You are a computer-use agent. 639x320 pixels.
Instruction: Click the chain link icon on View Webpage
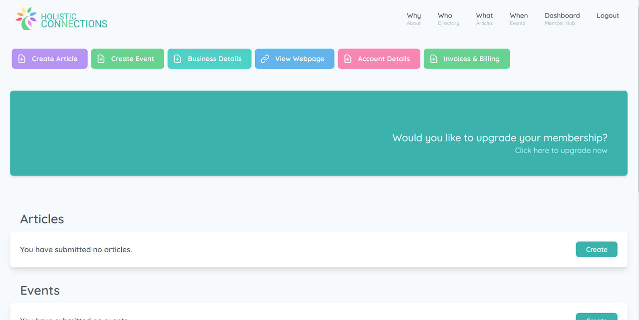point(265,59)
